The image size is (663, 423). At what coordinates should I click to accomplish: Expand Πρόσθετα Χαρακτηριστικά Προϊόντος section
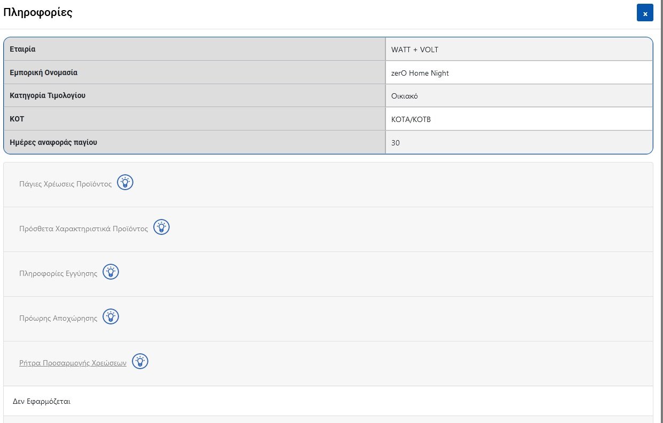tap(83, 229)
